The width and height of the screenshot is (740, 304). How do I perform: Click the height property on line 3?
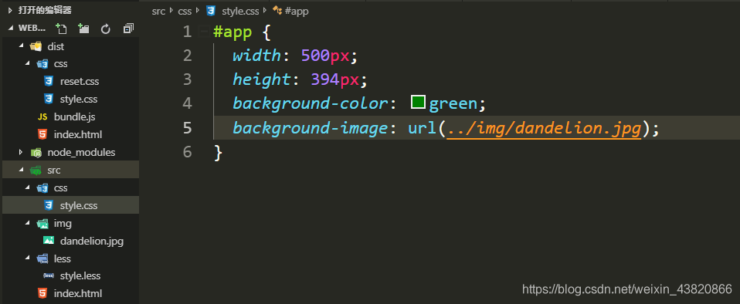[x=262, y=79]
